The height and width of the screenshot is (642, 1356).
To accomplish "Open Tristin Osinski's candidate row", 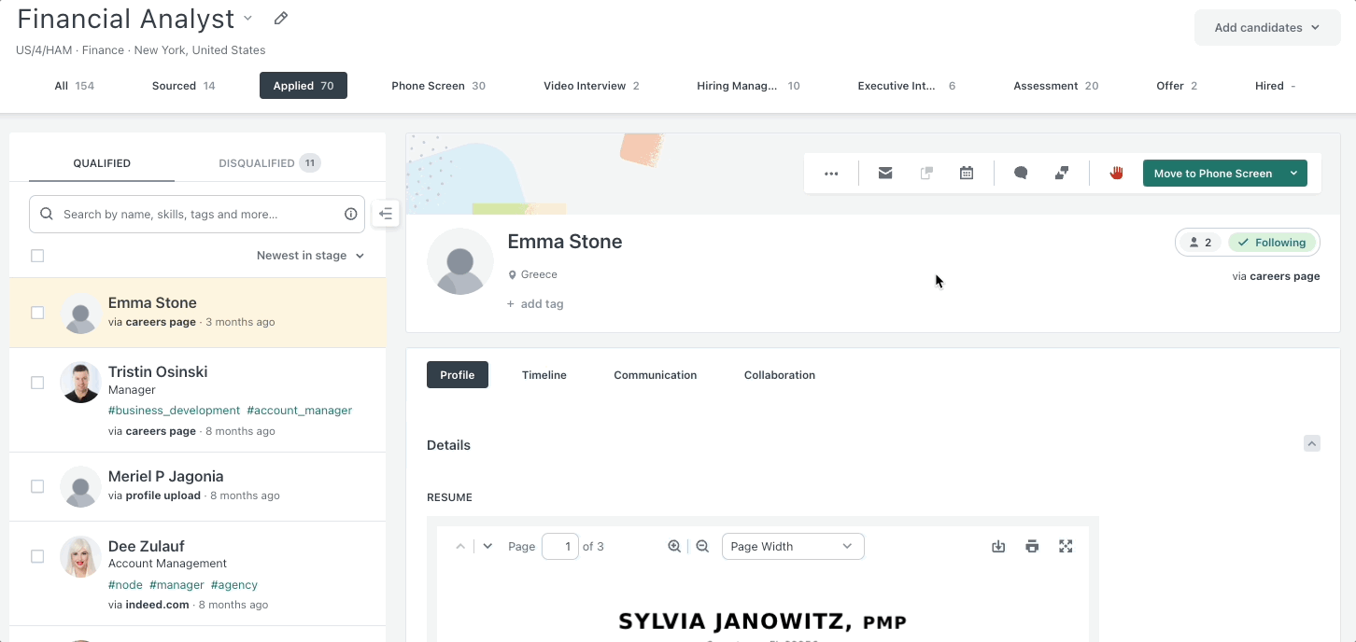I will pyautogui.click(x=197, y=400).
